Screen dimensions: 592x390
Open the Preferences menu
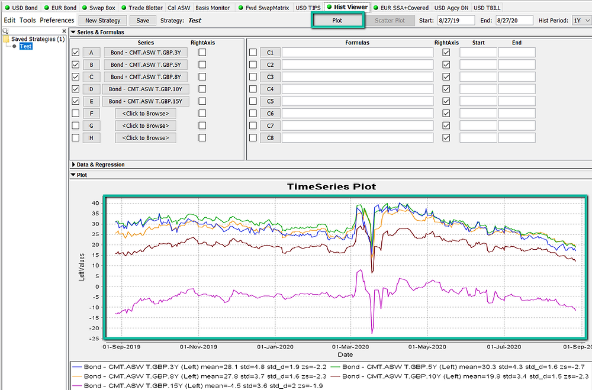pos(57,20)
